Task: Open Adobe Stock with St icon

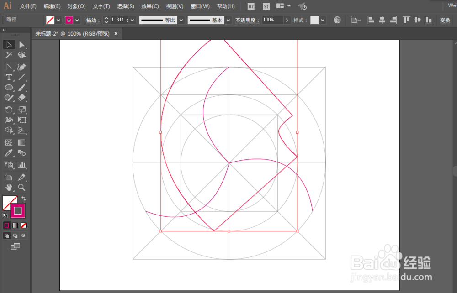Action: [266, 6]
